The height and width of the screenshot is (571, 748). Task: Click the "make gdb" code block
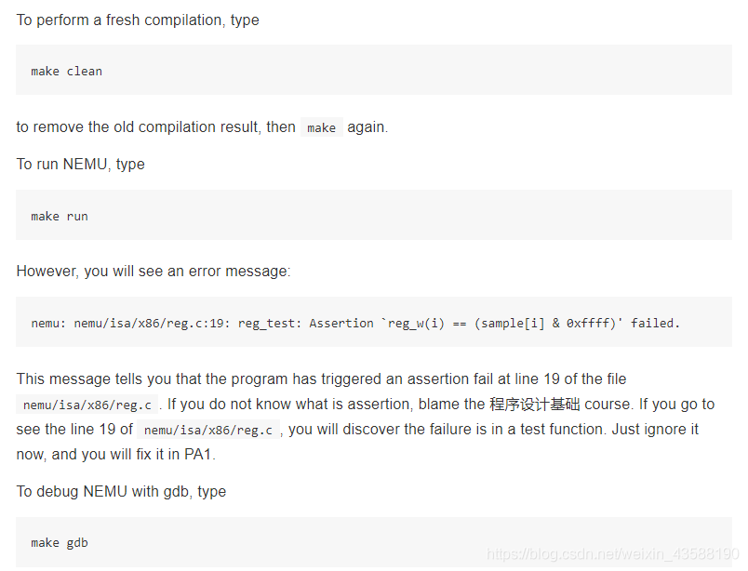[x=60, y=542]
